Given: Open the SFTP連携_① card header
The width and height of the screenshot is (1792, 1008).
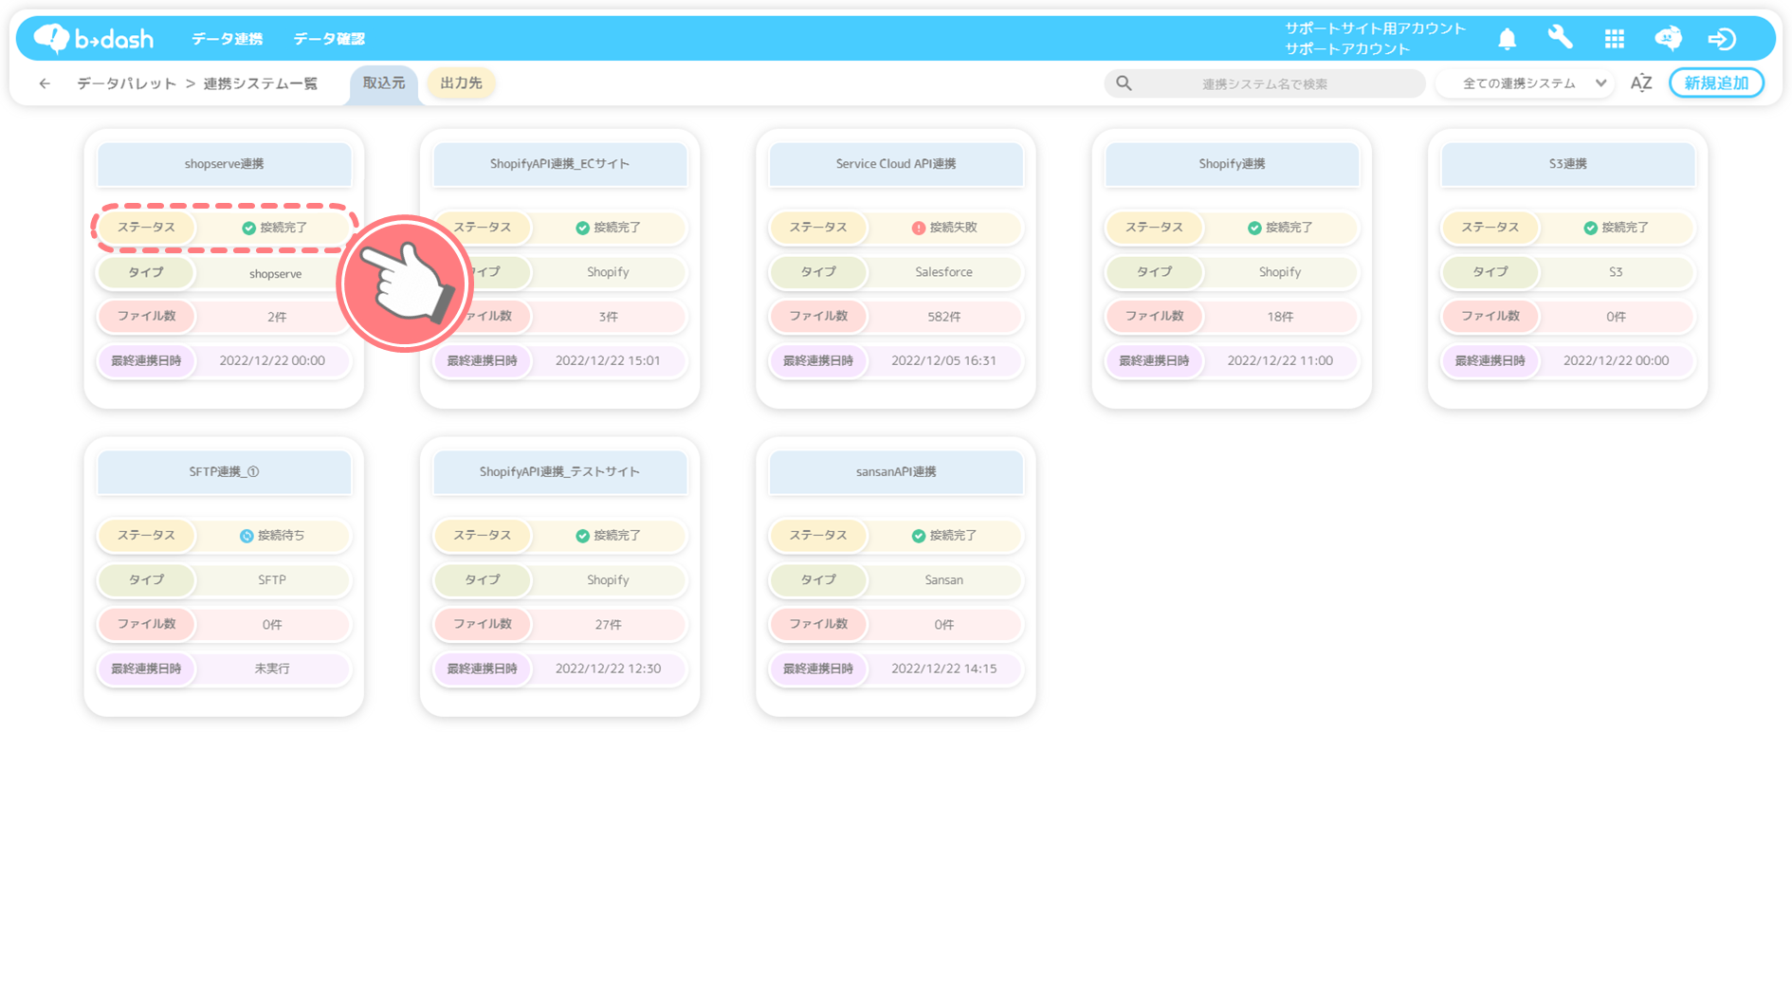Looking at the screenshot, I should click(225, 472).
